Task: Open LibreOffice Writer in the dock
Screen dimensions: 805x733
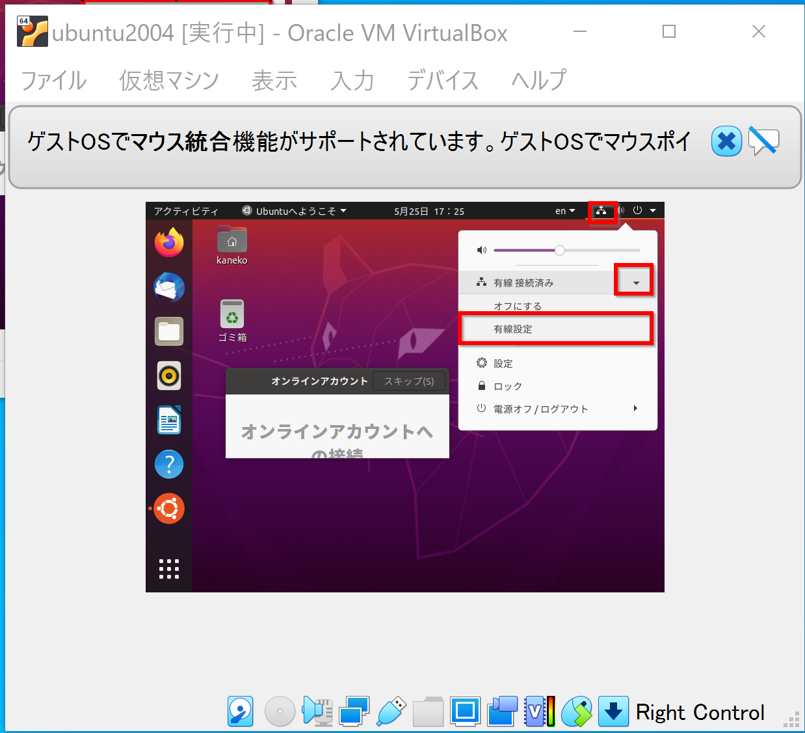Action: tap(169, 420)
